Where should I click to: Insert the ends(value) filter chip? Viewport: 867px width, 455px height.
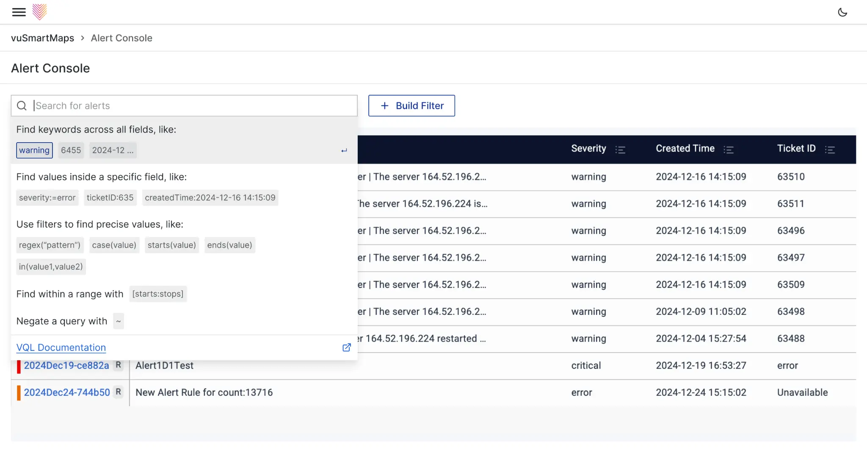(229, 245)
